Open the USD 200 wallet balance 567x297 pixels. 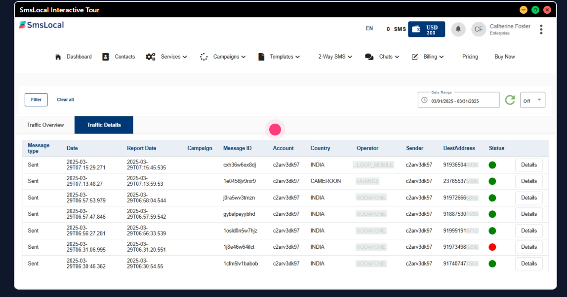coord(426,29)
